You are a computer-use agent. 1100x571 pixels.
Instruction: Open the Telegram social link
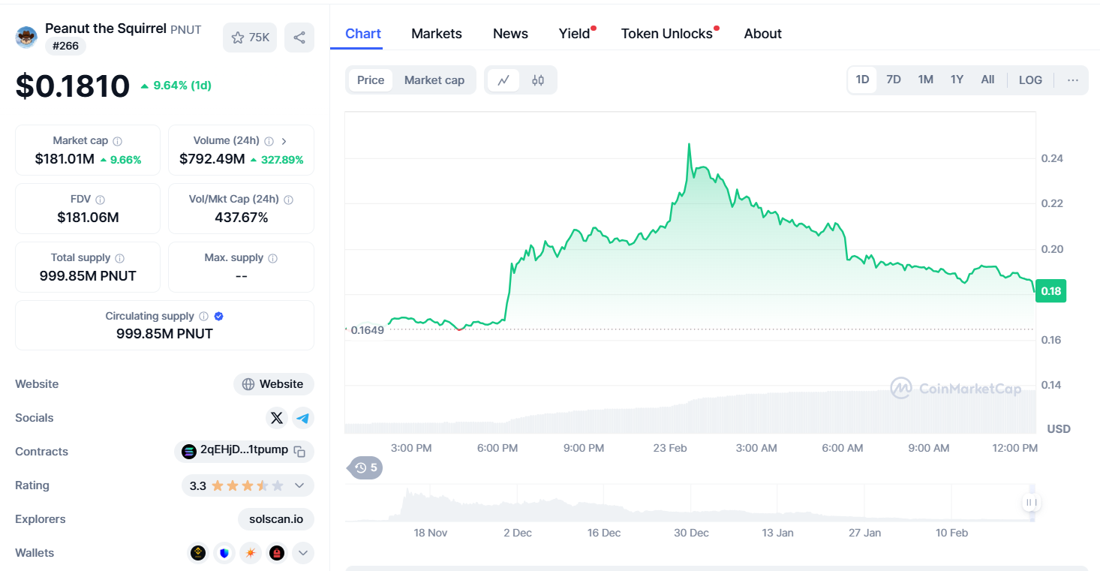pyautogui.click(x=303, y=418)
